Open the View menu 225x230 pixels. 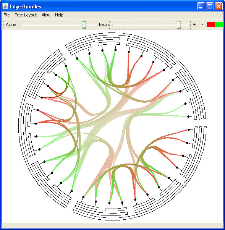[x=46, y=15]
